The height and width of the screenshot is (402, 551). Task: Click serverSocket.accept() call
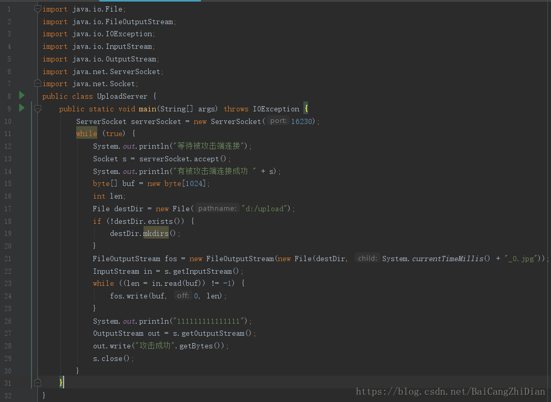(183, 159)
